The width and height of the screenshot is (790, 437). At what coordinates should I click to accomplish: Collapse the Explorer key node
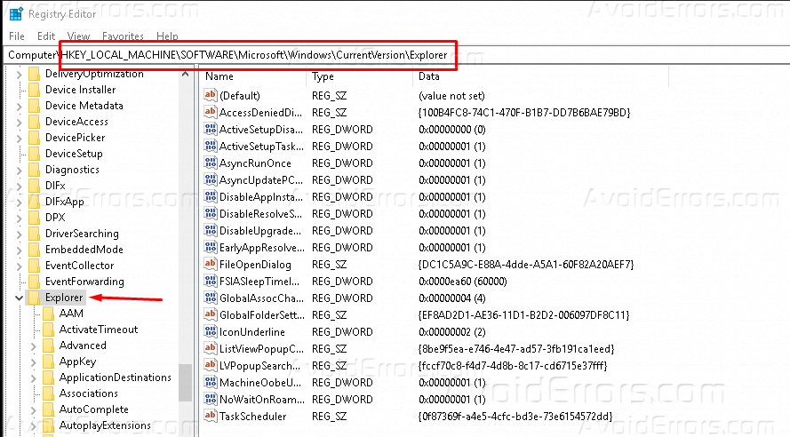20,298
